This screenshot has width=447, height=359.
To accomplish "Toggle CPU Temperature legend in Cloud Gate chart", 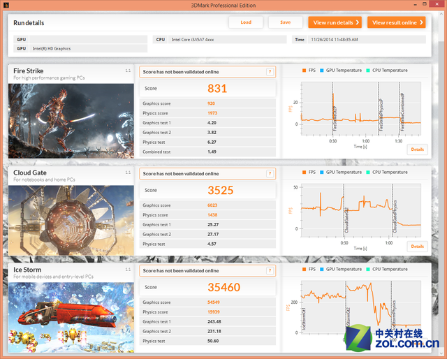I will click(387, 172).
